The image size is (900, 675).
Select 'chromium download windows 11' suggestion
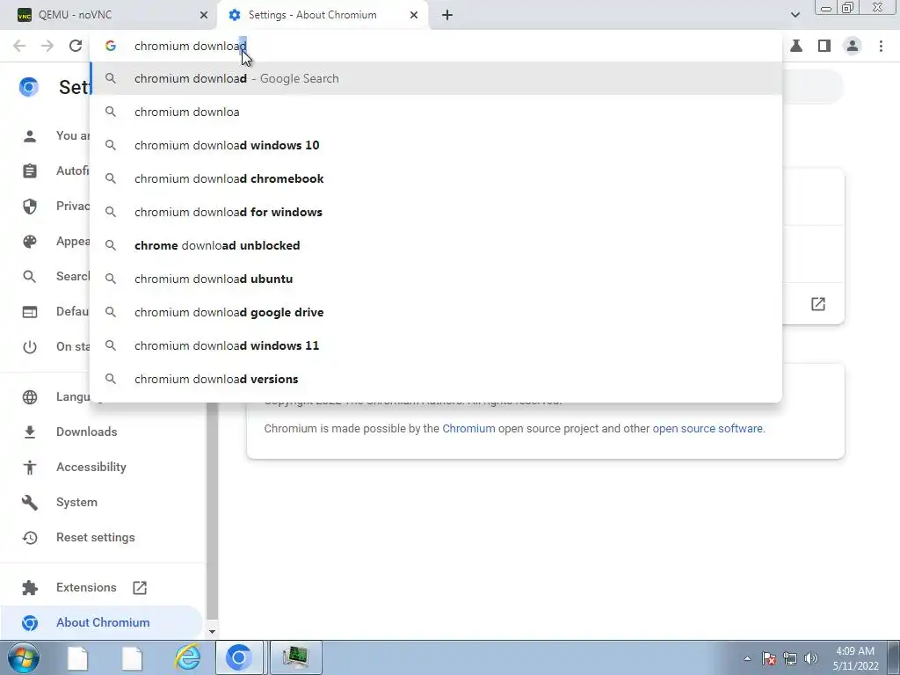(x=436, y=345)
